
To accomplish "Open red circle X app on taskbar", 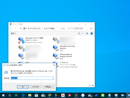I will click(x=69, y=95).
